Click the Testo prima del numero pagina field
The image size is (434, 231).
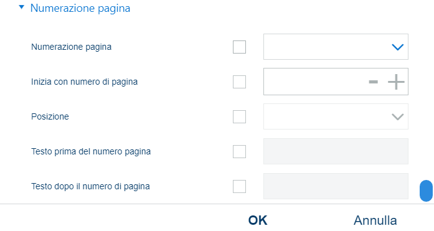click(336, 151)
